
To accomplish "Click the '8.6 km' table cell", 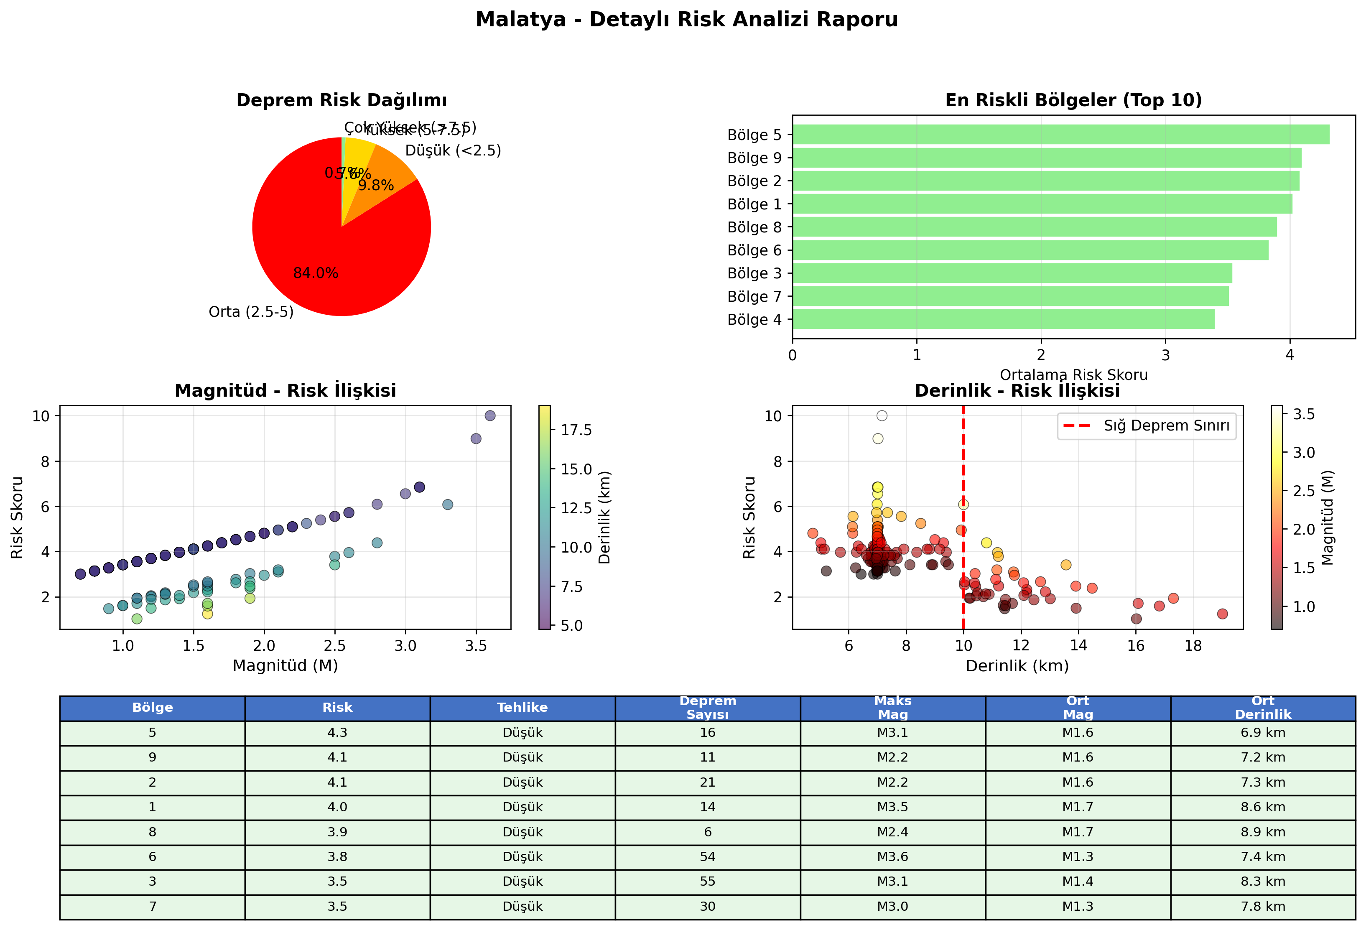I will (1263, 807).
